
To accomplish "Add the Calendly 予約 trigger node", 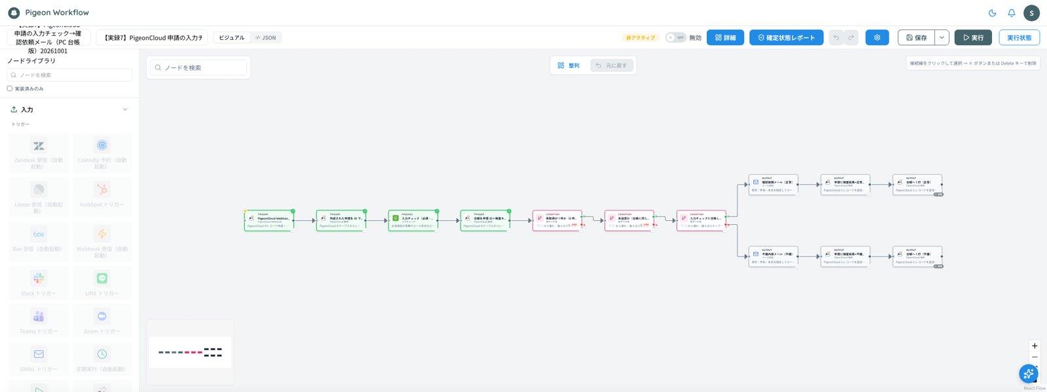I will (102, 154).
